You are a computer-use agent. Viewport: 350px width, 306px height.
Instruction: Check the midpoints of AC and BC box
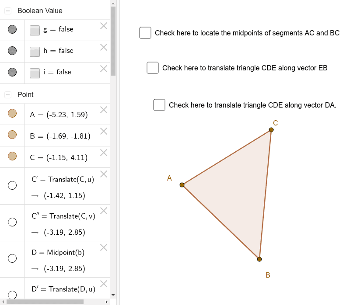pos(145,33)
